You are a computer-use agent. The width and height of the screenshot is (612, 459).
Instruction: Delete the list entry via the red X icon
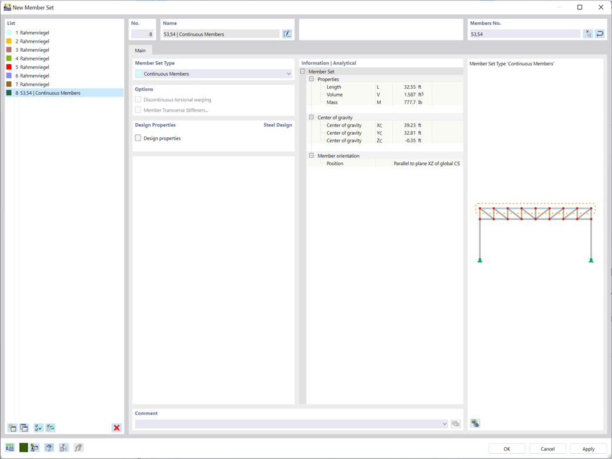coord(116,428)
